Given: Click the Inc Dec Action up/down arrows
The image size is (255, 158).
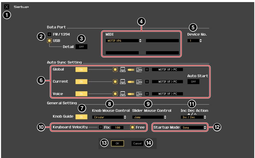Looking at the screenshot, I should point(205,117).
